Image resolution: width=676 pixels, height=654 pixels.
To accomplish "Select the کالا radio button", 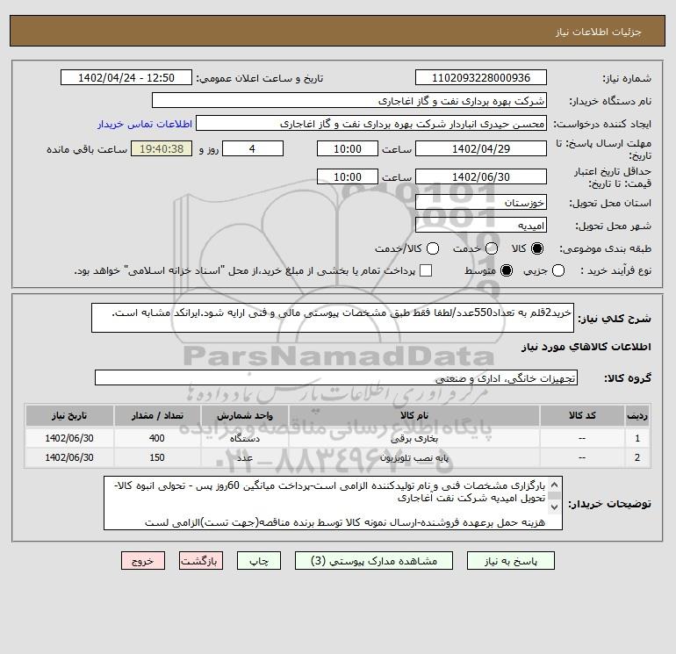I will point(537,248).
